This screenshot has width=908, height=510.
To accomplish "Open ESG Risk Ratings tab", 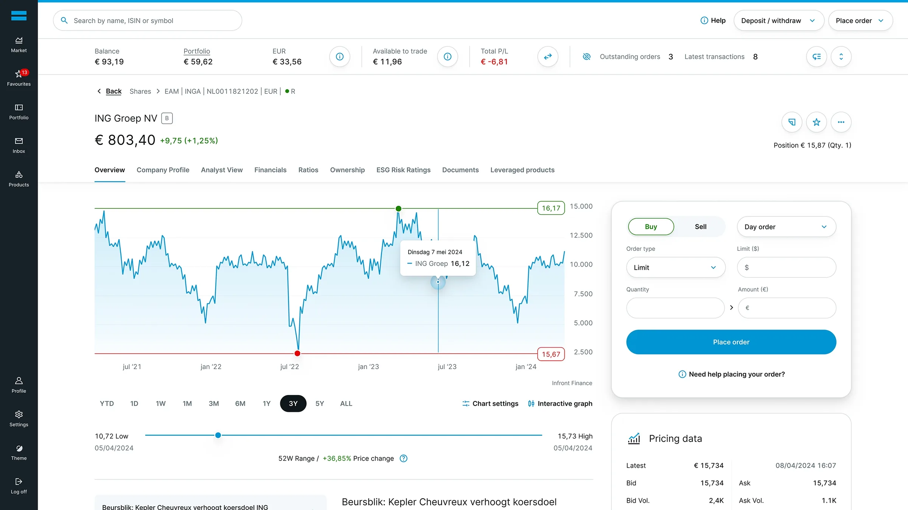I will coord(403,170).
